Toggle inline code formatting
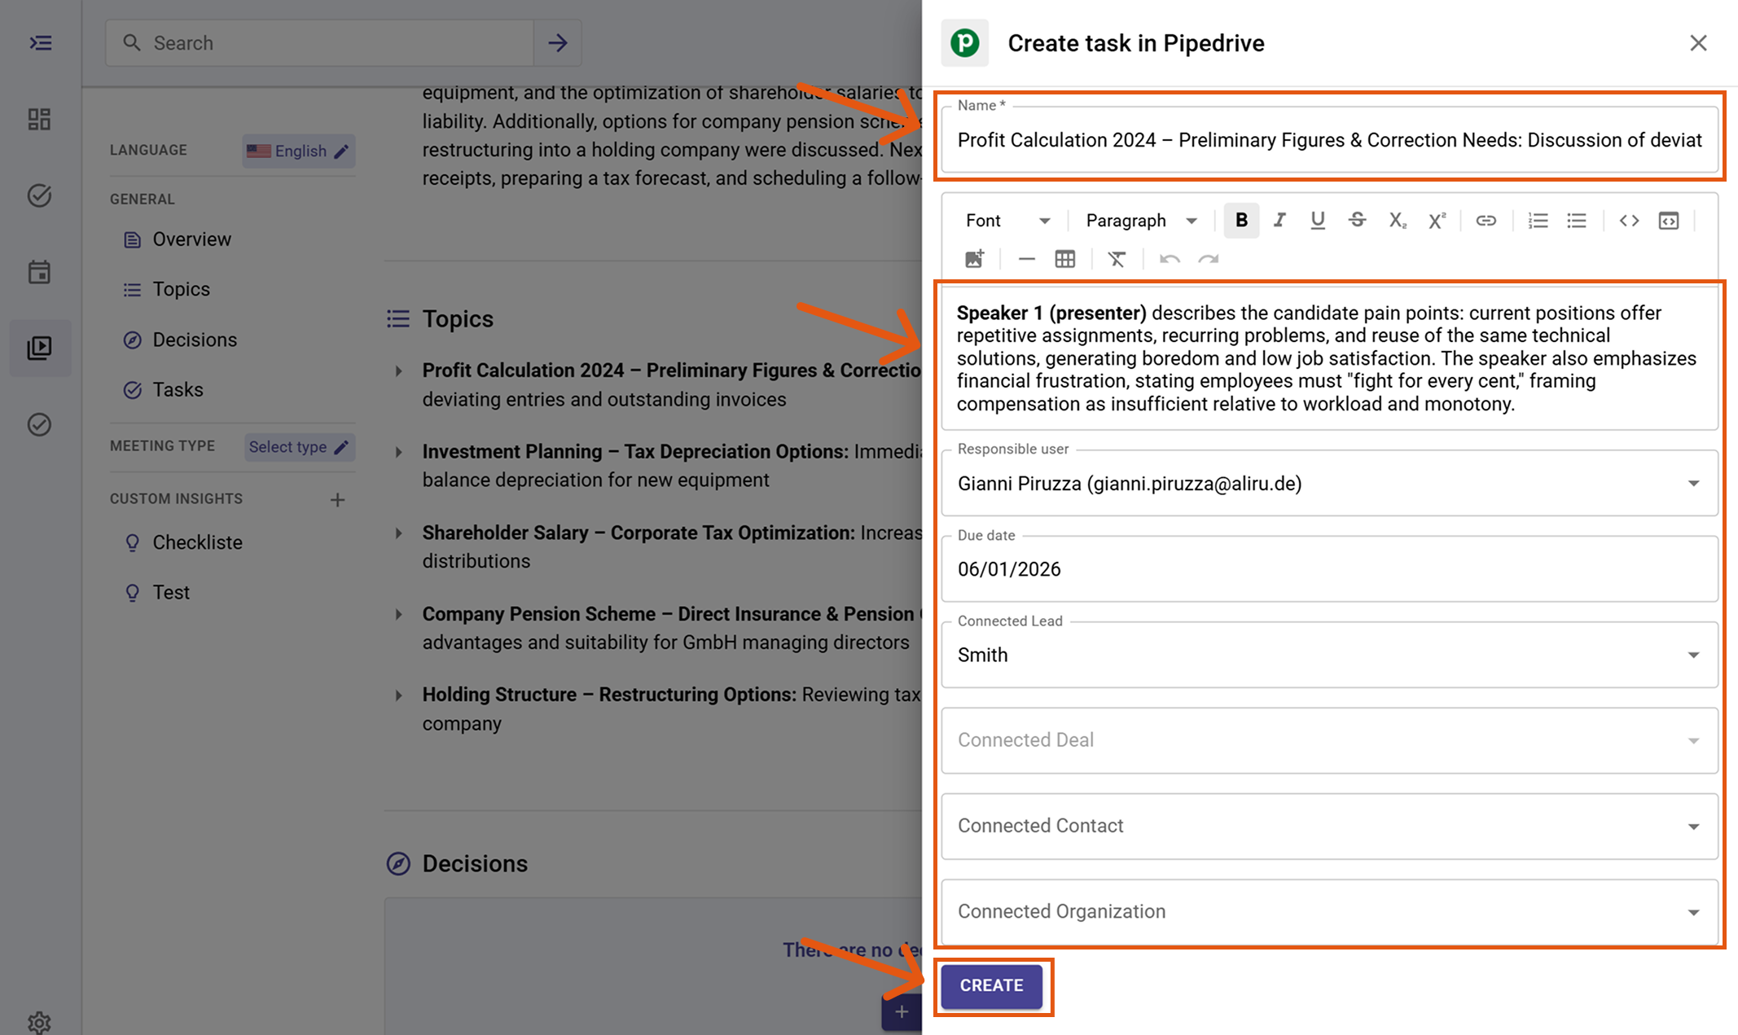The height and width of the screenshot is (1035, 1738). [x=1629, y=220]
